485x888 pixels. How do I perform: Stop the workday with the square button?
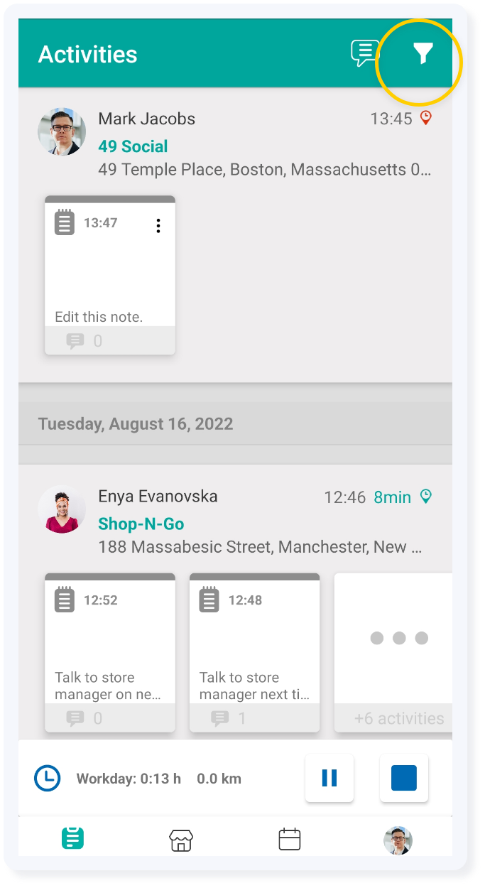(404, 779)
